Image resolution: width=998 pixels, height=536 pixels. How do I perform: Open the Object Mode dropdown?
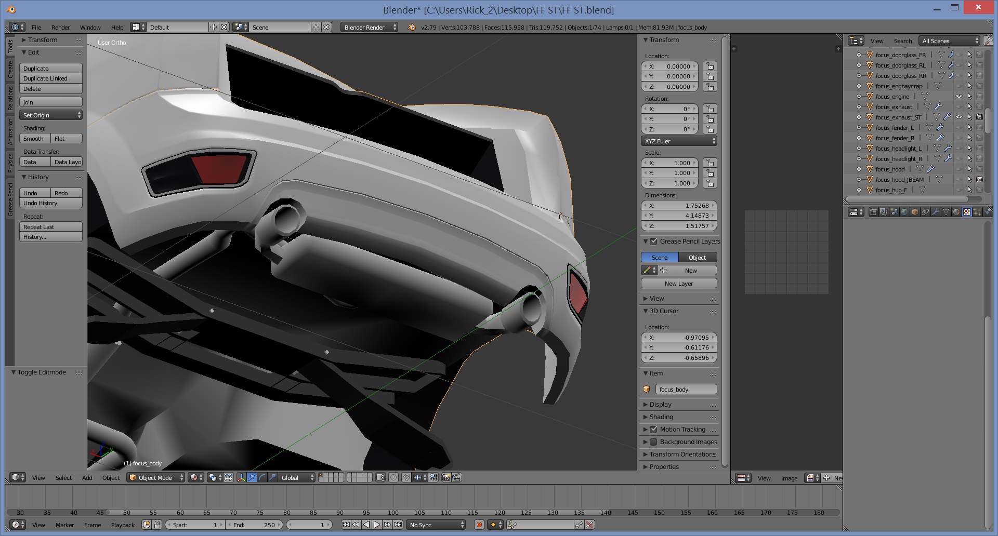(156, 478)
